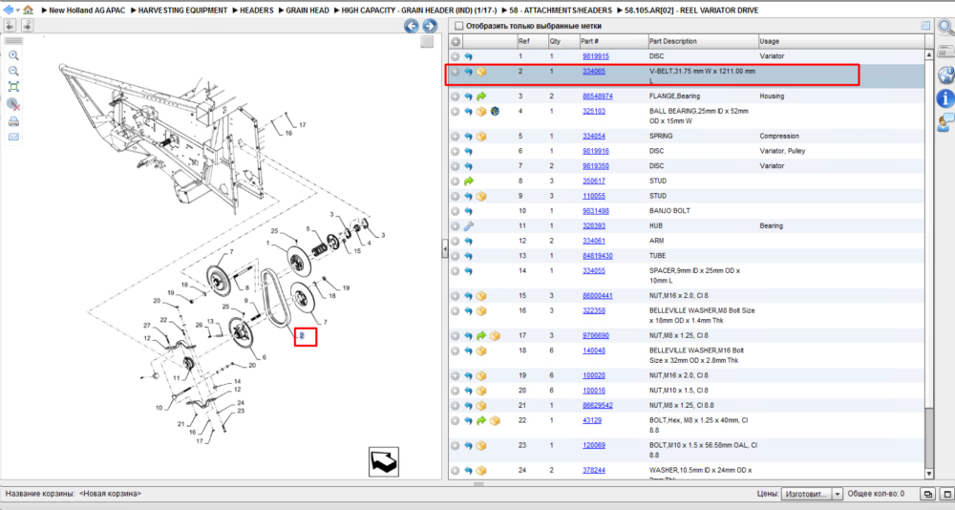This screenshot has width=955, height=510.
Task: Select the grey circle for ARM row
Action: (x=455, y=242)
